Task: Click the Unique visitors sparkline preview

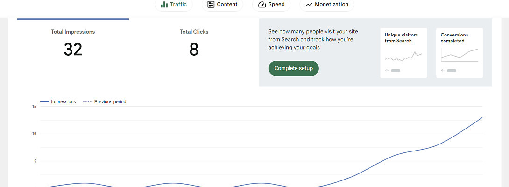Action: pos(403,57)
